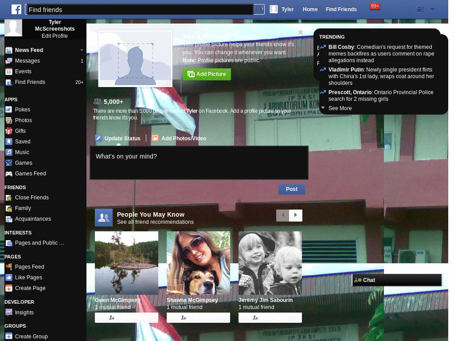
Task: Click the Find friends search field
Action: click(140, 10)
